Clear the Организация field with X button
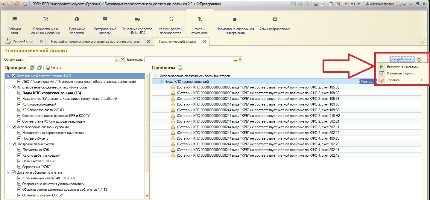The height and width of the screenshot is (200, 430). tap(122, 59)
